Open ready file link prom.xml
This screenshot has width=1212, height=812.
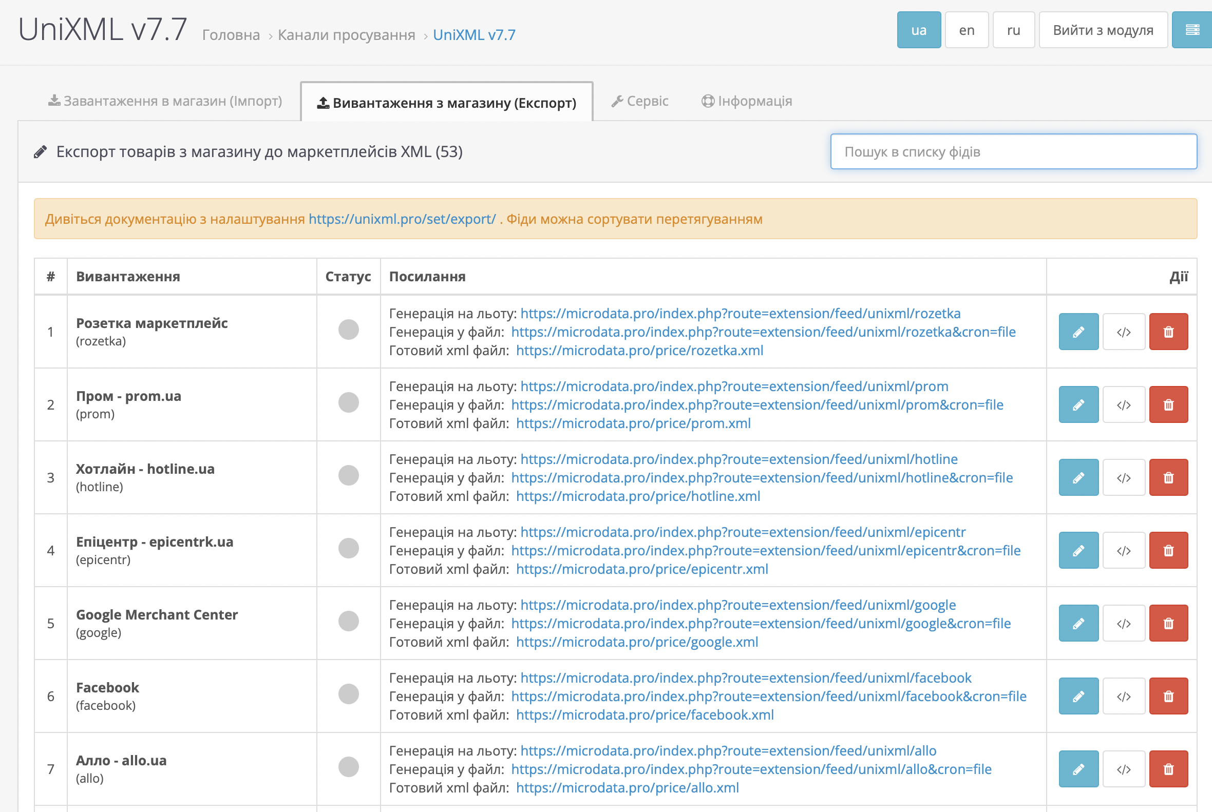[633, 423]
